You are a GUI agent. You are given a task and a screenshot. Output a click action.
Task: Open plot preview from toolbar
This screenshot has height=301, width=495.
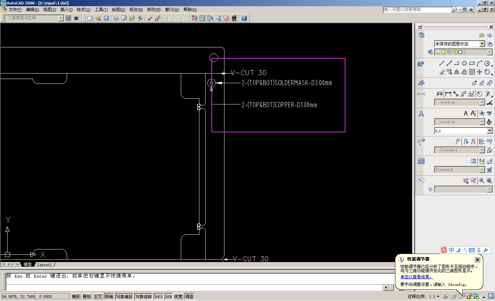(x=124, y=18)
